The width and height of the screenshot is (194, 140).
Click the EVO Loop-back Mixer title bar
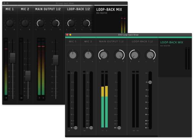(128, 35)
